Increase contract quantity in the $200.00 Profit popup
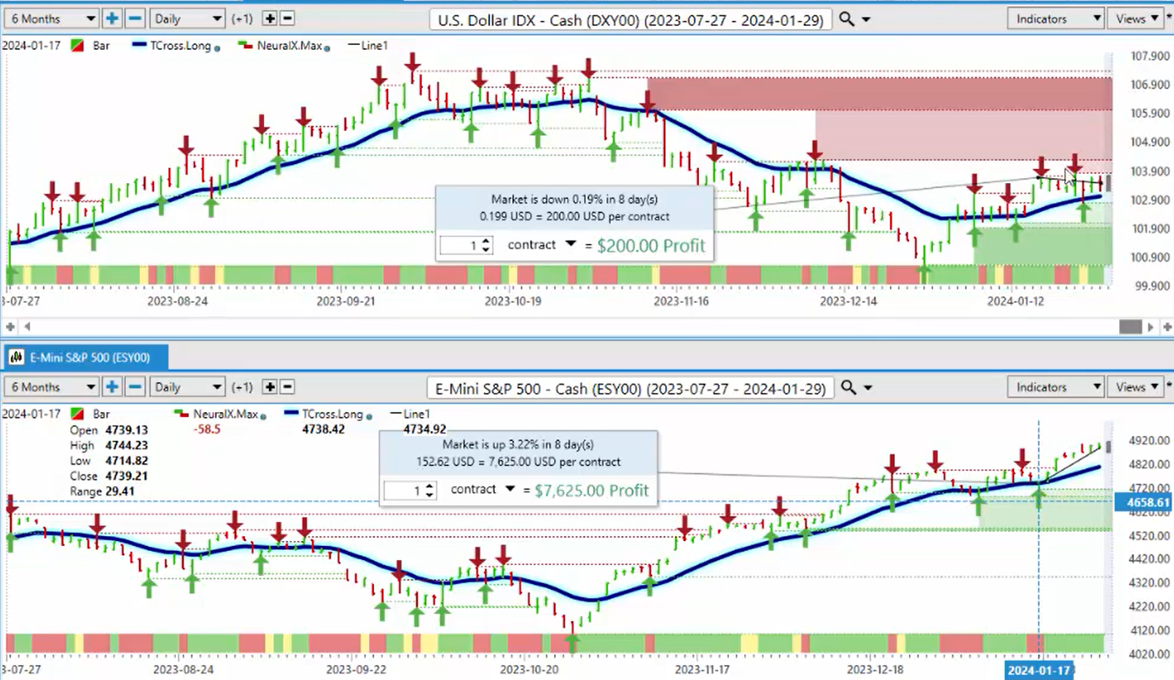The image size is (1174, 680). 487,241
